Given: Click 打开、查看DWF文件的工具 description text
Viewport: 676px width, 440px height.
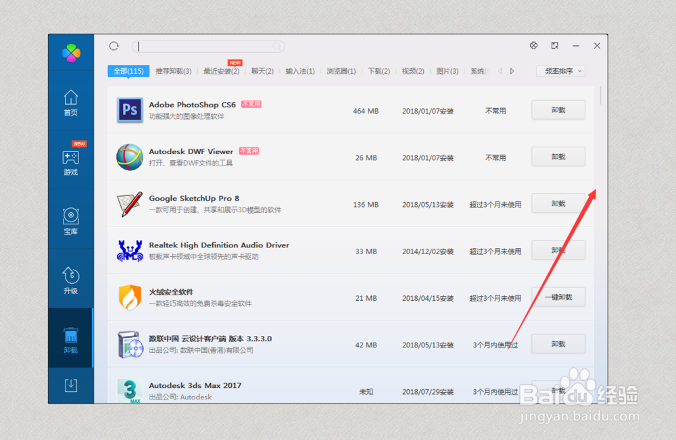Looking at the screenshot, I should 191,163.
